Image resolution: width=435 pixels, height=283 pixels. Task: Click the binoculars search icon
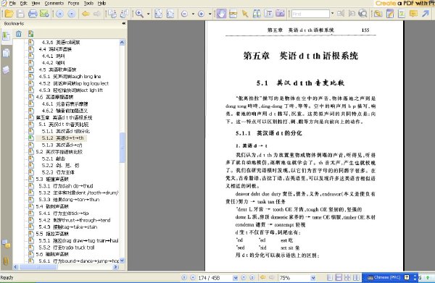click(x=257, y=14)
